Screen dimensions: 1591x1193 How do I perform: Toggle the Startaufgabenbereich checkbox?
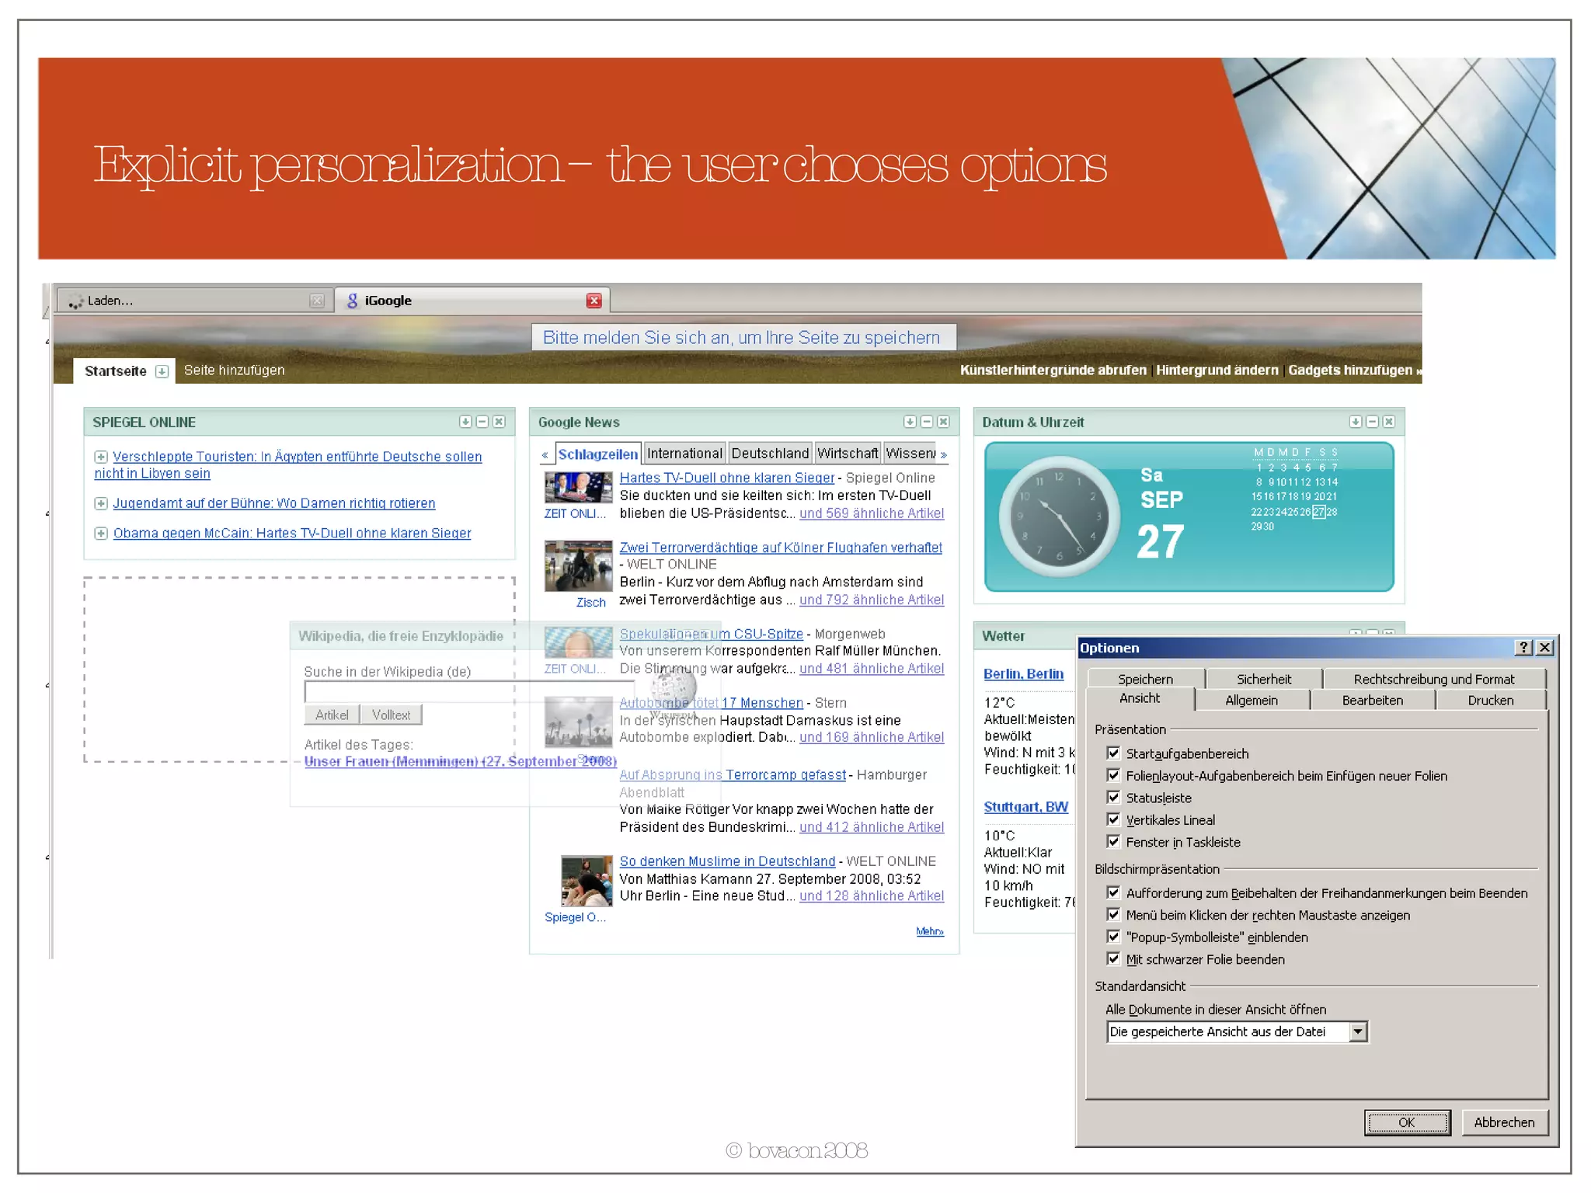1113,753
